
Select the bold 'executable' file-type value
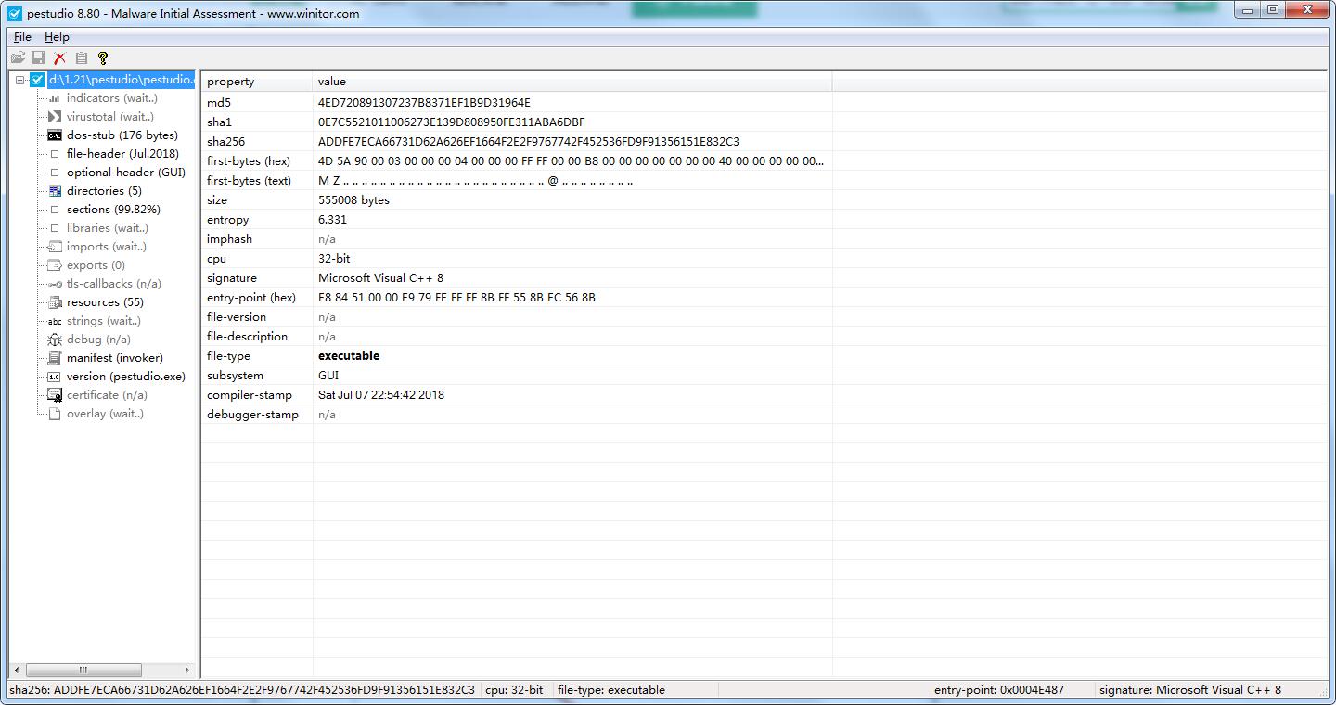349,356
